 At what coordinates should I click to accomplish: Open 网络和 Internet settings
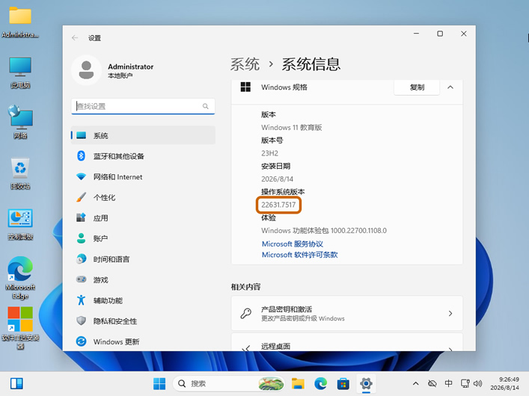coord(143,176)
